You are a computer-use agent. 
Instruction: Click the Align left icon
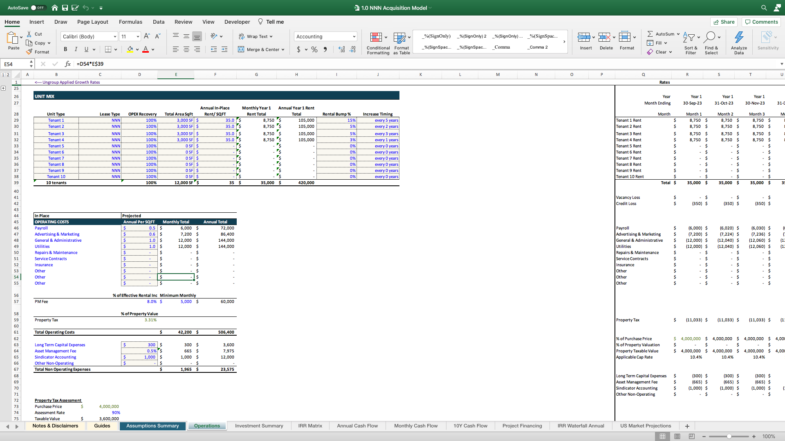pos(176,49)
